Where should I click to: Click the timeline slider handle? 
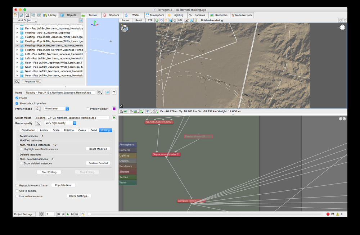pyautogui.click(x=89, y=214)
